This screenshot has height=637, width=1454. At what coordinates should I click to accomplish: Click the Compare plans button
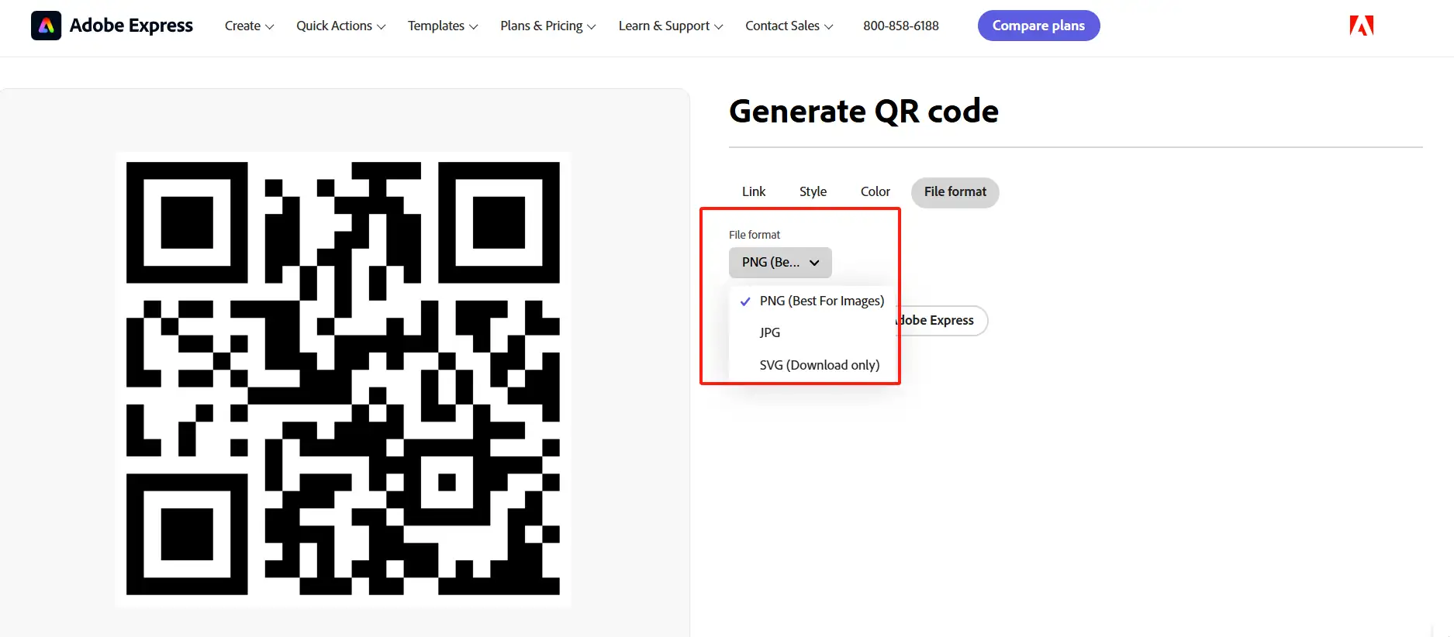point(1038,26)
